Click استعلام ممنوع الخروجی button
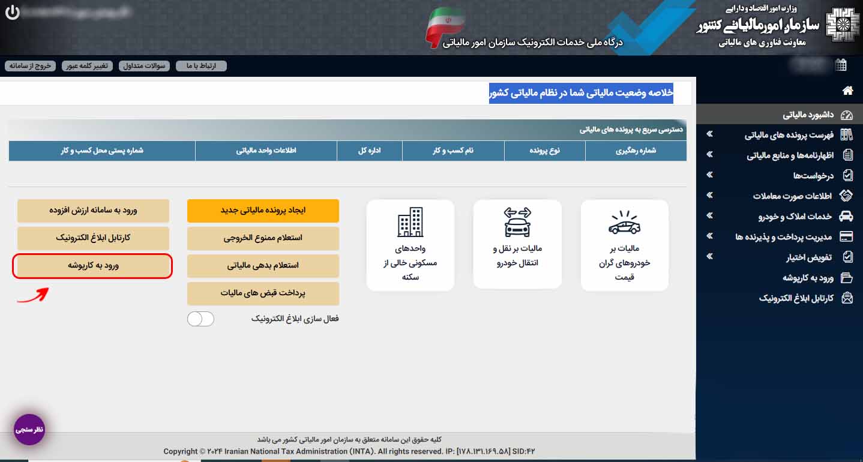The image size is (863, 462). [263, 238]
